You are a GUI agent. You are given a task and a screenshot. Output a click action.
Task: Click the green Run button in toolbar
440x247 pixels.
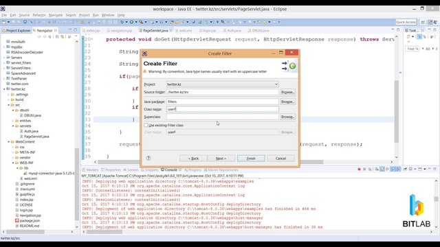131,22
